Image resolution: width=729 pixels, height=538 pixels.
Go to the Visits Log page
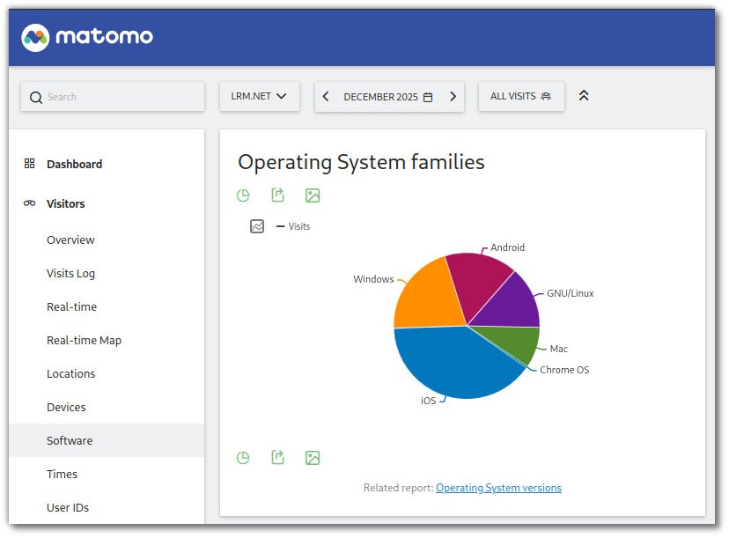[x=70, y=273]
